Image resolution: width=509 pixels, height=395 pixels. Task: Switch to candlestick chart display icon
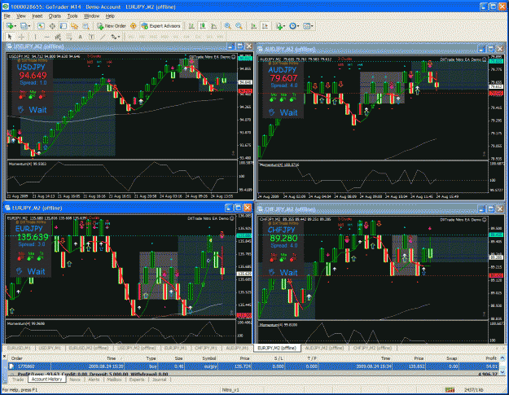[203, 26]
